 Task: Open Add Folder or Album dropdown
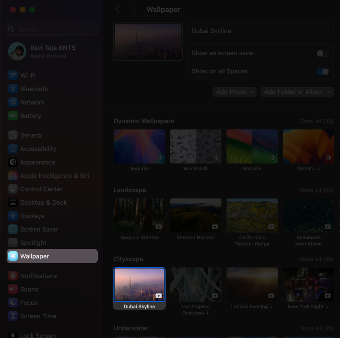[x=297, y=92]
